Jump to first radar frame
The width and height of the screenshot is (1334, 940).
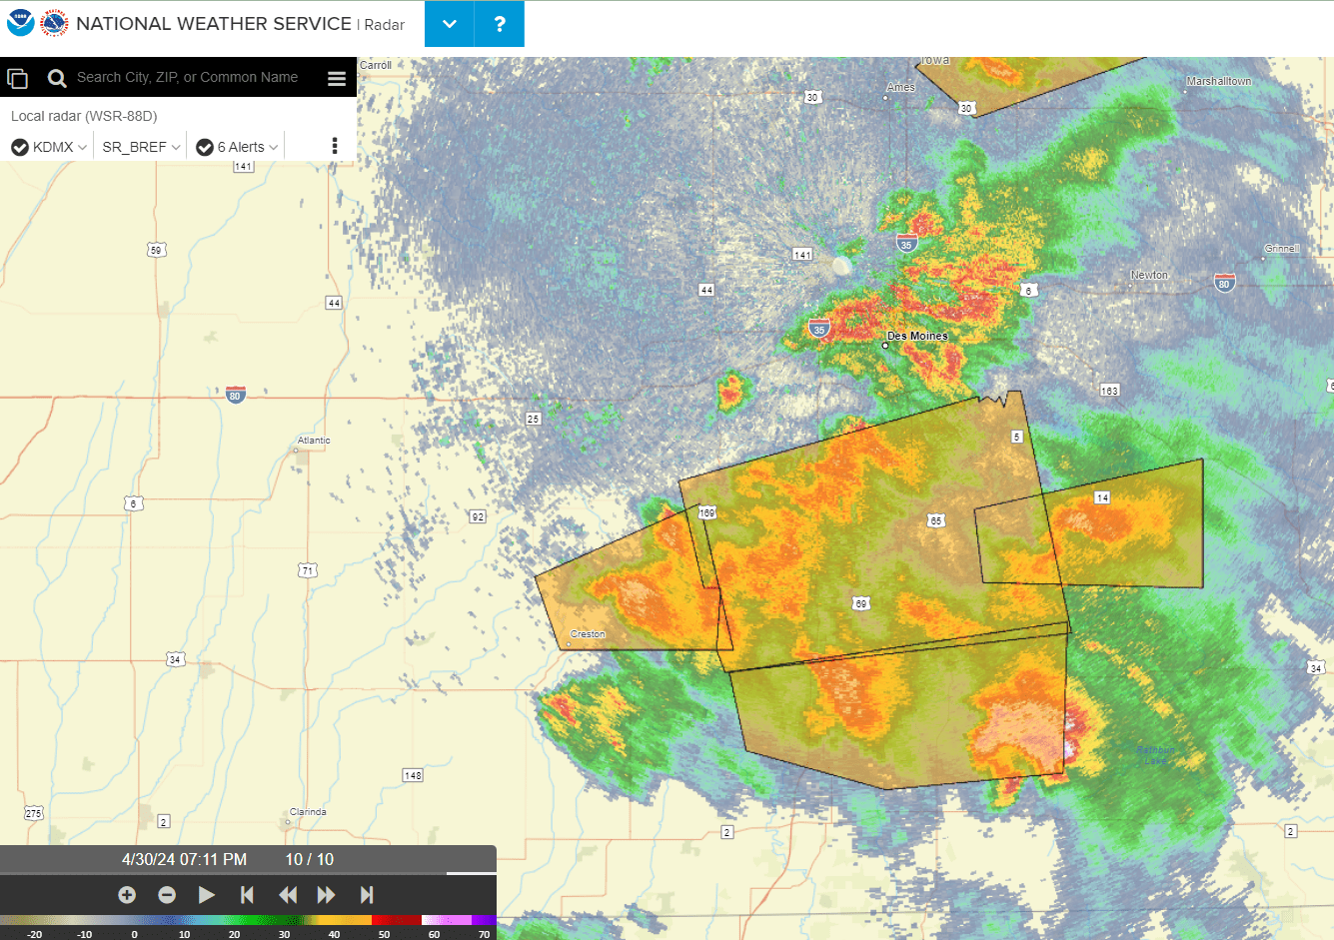[247, 895]
